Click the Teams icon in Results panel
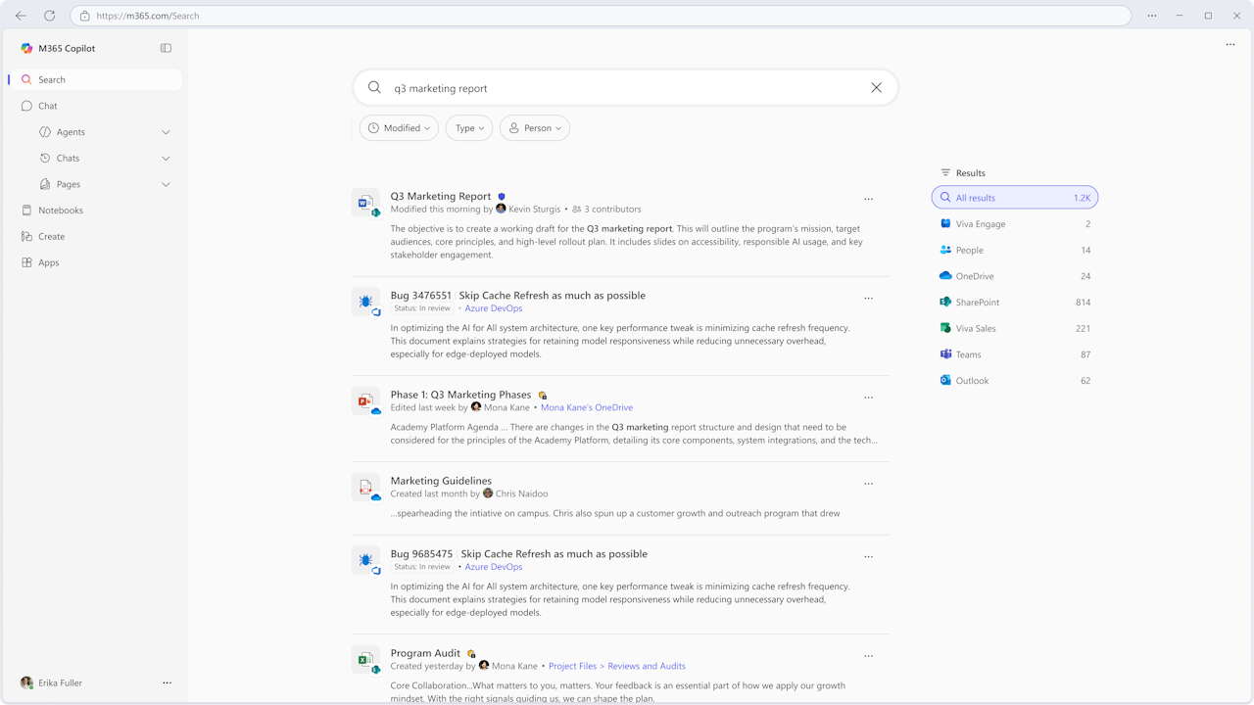 point(943,354)
